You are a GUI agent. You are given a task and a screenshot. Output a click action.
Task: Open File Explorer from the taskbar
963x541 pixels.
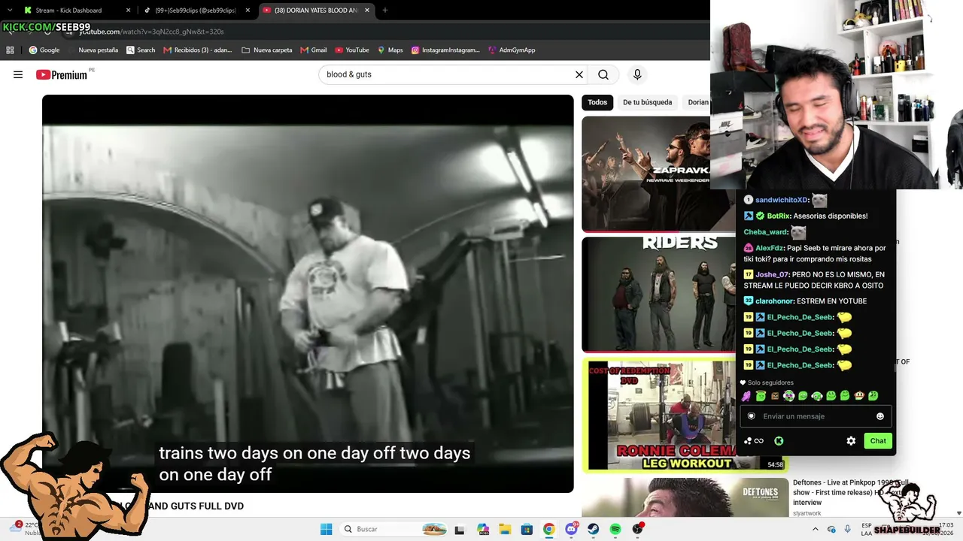[x=506, y=529]
